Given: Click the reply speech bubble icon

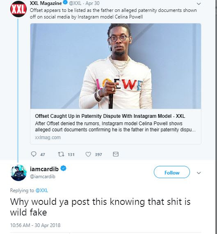Looking at the screenshot, I should click(x=34, y=154).
